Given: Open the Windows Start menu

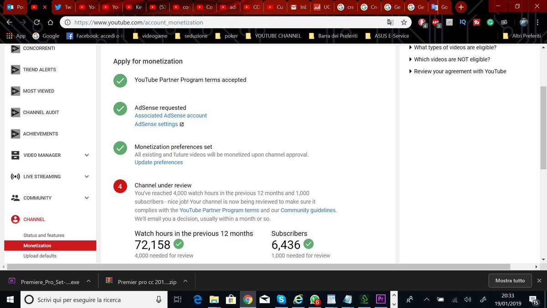Looking at the screenshot, I should 10,300.
